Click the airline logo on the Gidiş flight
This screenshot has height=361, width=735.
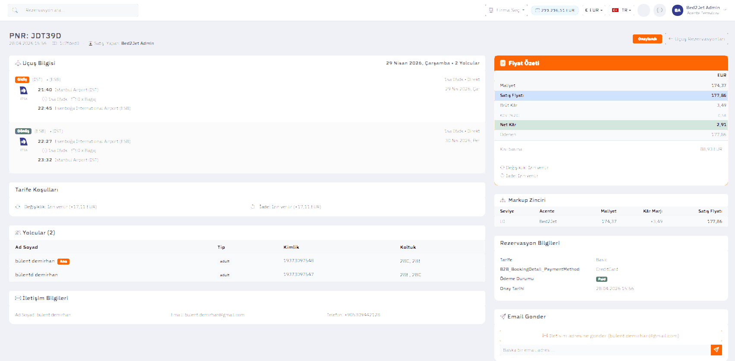click(x=24, y=90)
